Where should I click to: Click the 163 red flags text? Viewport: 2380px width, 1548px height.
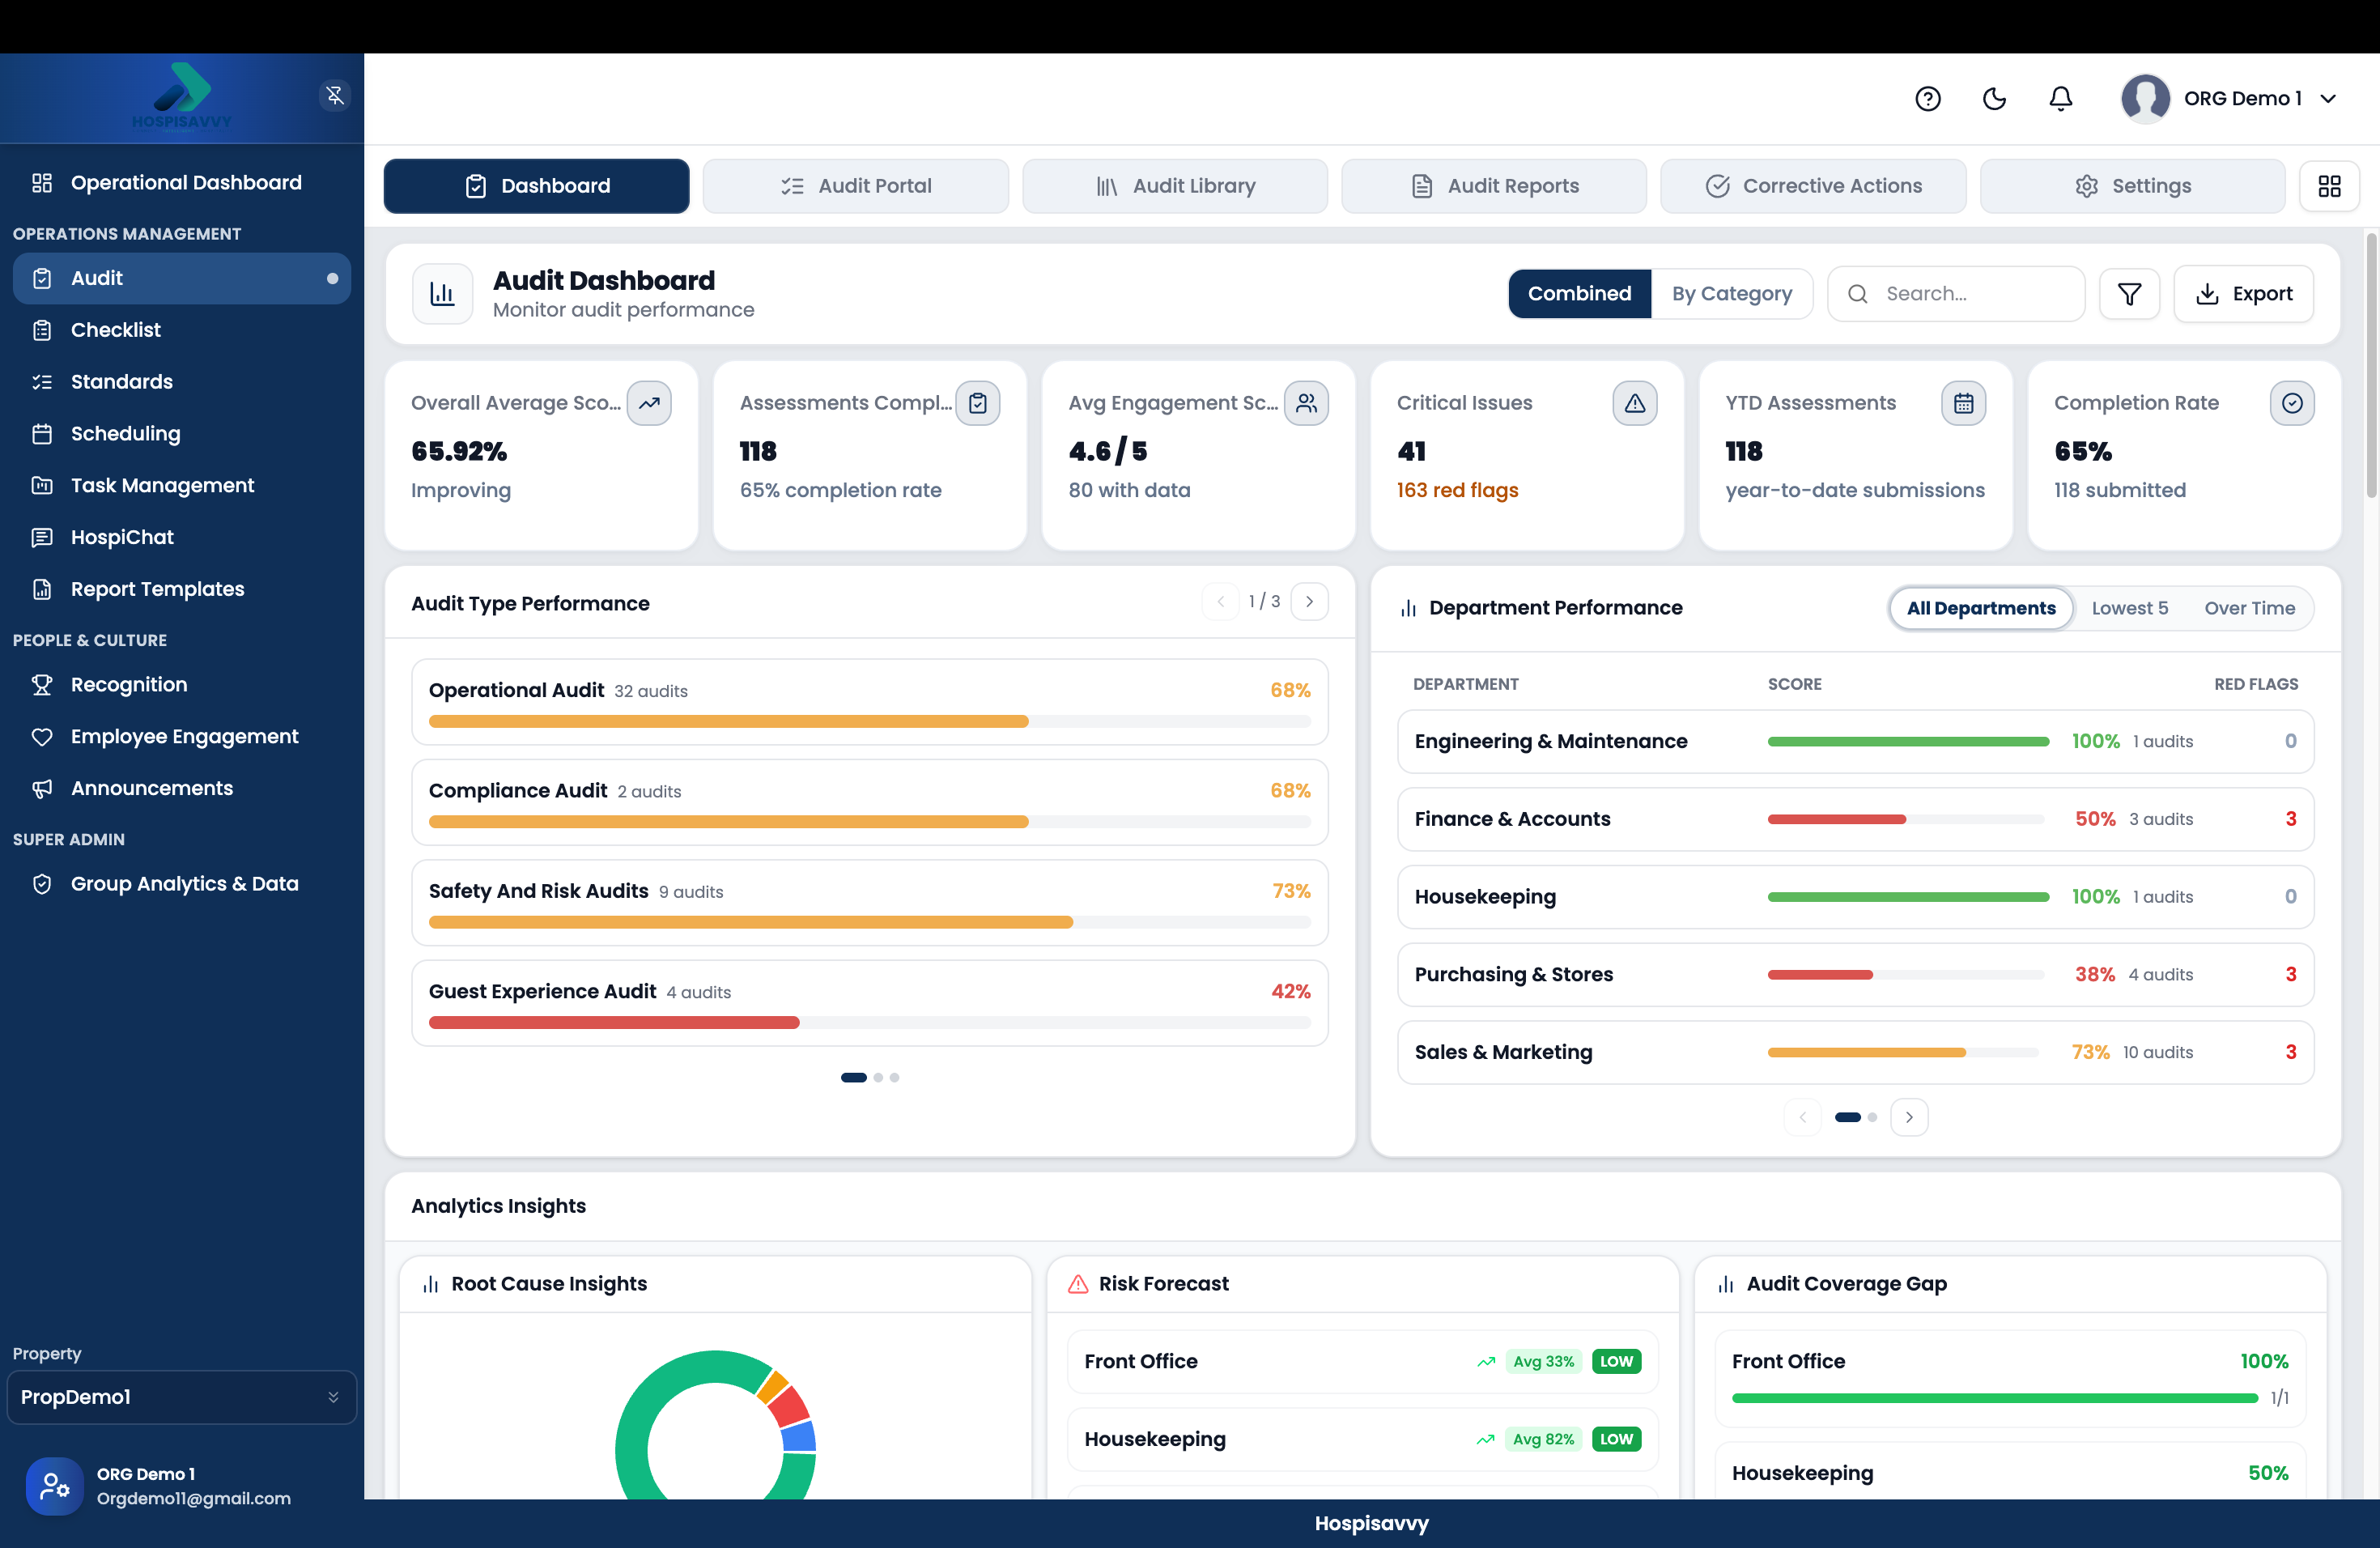[x=1457, y=490]
